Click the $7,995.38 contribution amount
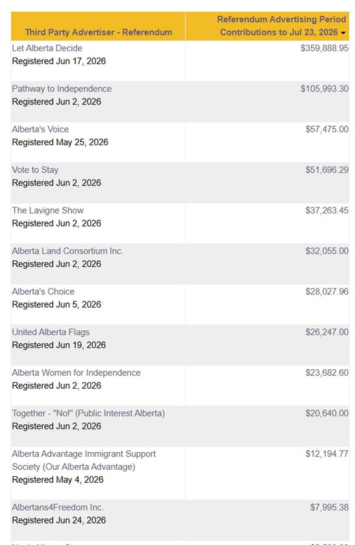The height and width of the screenshot is (545, 355). click(x=329, y=507)
